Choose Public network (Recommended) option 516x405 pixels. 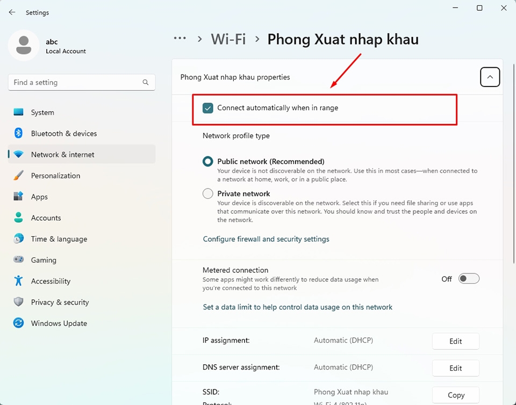click(207, 161)
